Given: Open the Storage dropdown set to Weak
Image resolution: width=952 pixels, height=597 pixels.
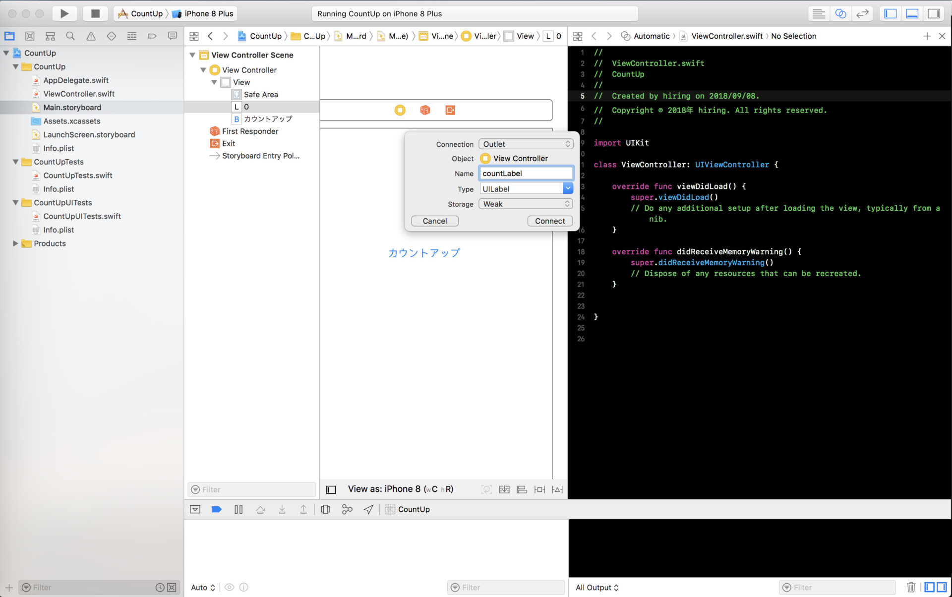Looking at the screenshot, I should pyautogui.click(x=526, y=204).
